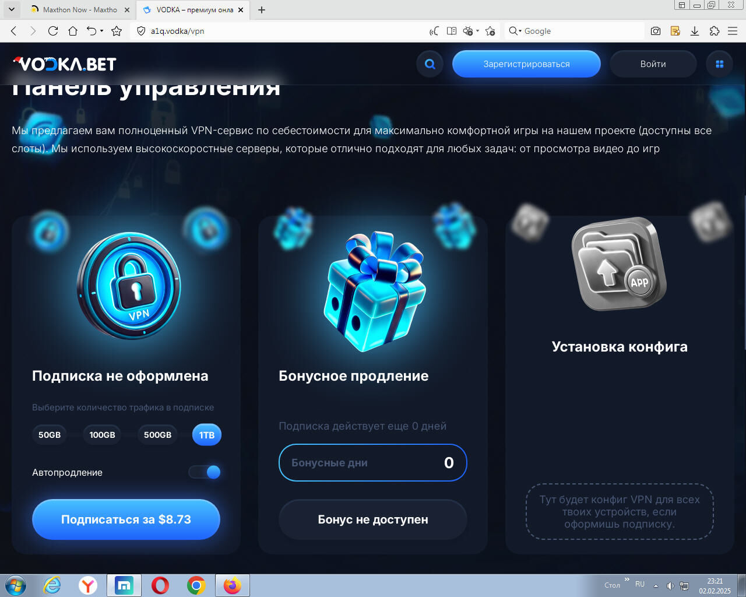Bookmark page with the star icon
Image resolution: width=746 pixels, height=597 pixels.
(117, 31)
